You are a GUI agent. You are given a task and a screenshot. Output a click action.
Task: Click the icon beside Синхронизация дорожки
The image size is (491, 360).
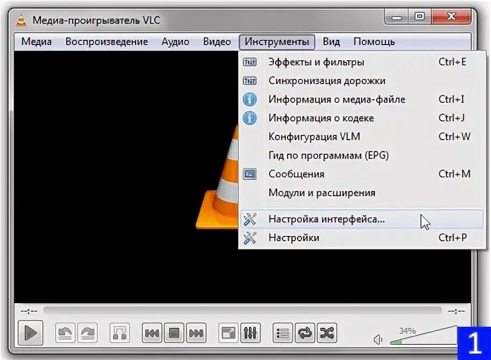pyautogui.click(x=250, y=81)
